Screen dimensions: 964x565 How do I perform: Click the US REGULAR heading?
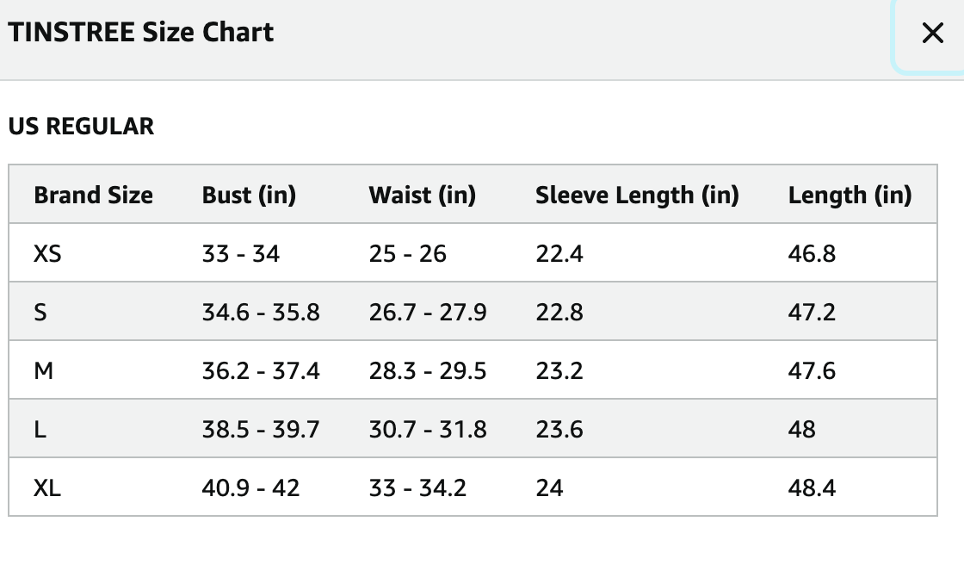81,127
